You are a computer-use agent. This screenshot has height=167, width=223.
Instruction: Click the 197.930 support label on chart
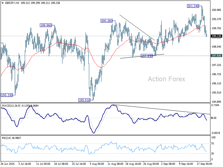click(147, 56)
